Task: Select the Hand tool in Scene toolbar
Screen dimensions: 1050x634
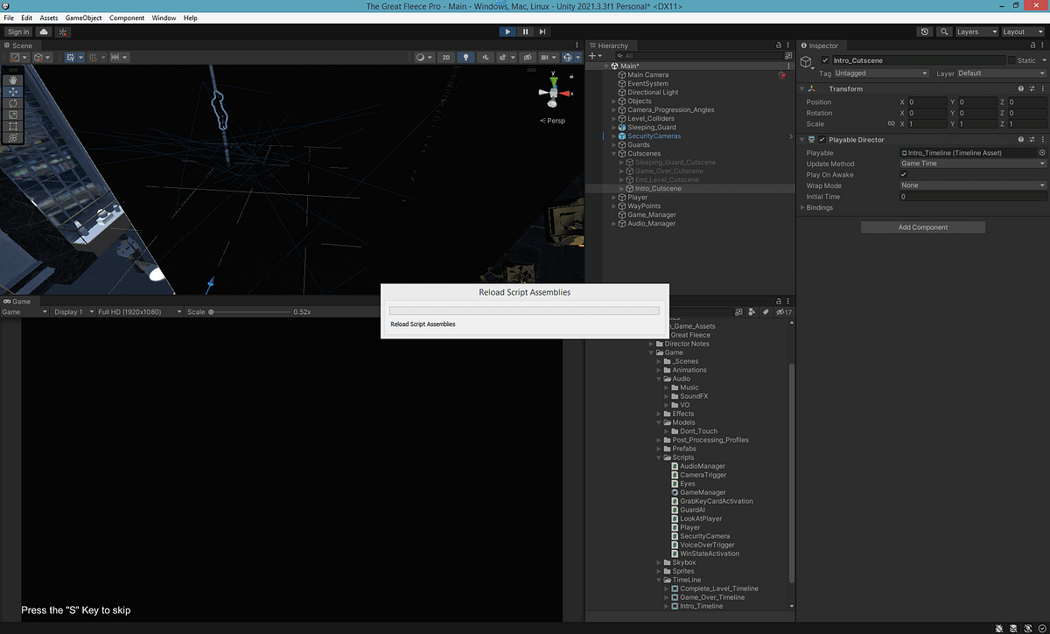Action: [x=13, y=80]
